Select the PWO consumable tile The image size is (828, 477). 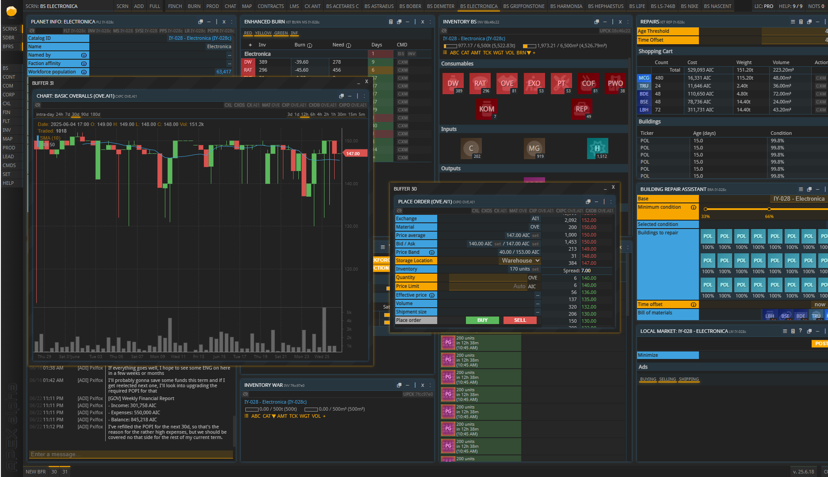pyautogui.click(x=615, y=83)
